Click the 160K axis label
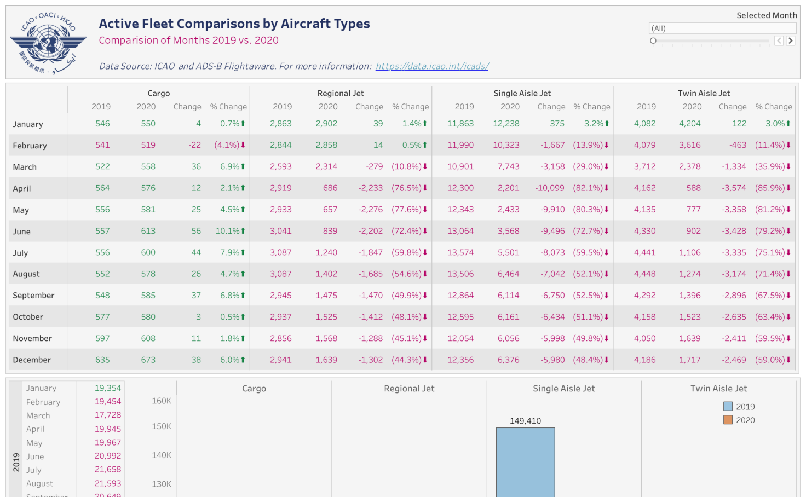 (x=162, y=401)
